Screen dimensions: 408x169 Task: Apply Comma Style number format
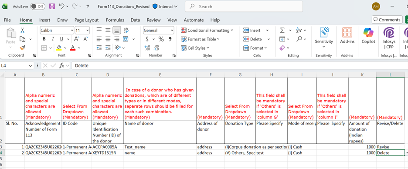pos(170,39)
